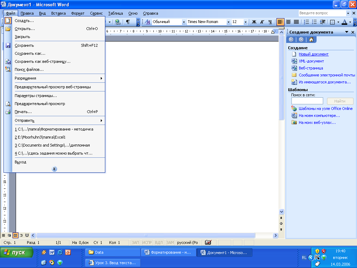The height and width of the screenshot is (268, 357).
Task: Click the На моем компьютере… link
Action: click(319, 116)
